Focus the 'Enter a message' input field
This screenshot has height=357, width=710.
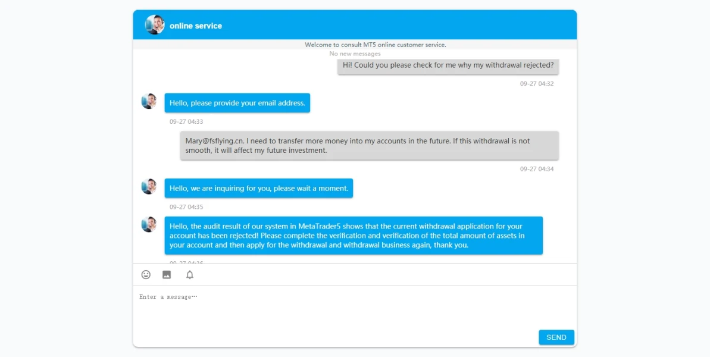[x=355, y=306]
